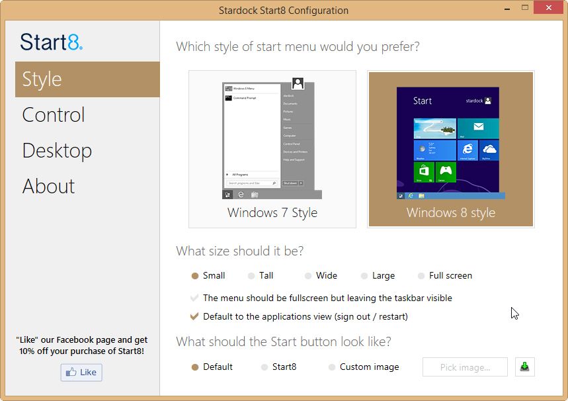Select Default as Start button look
This screenshot has width=568, height=401.
point(196,367)
